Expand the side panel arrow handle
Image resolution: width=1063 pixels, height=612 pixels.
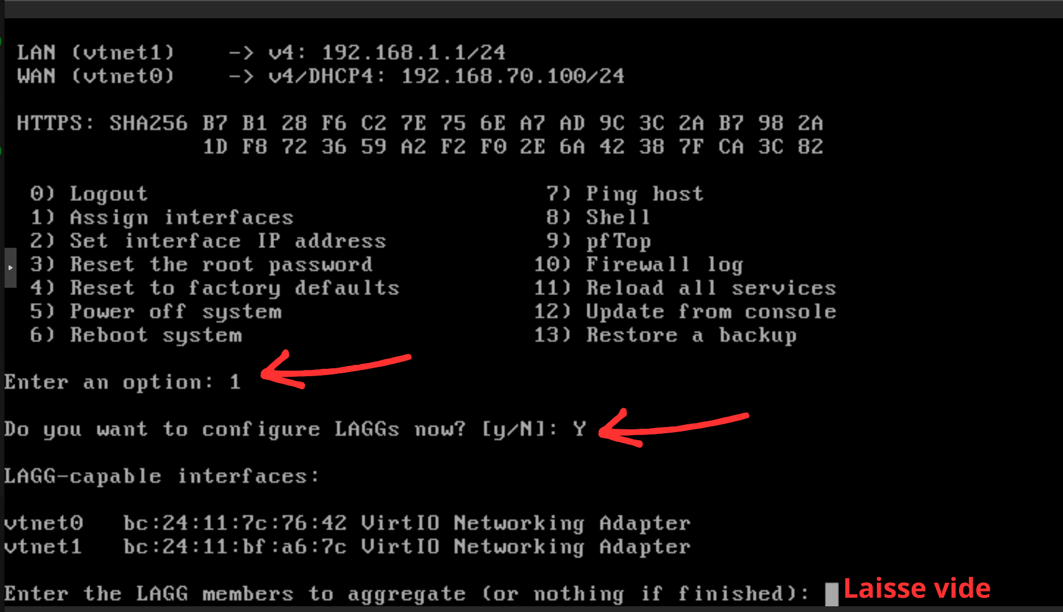click(x=10, y=267)
